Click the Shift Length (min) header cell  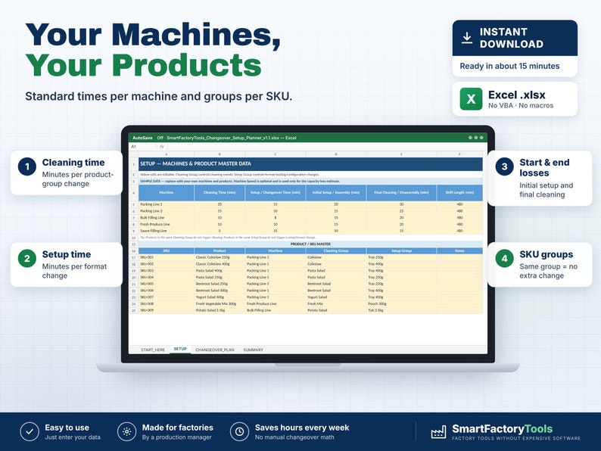point(459,193)
